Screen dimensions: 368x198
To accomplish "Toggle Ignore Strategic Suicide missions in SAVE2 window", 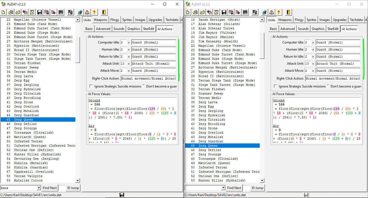I will 276,86.
